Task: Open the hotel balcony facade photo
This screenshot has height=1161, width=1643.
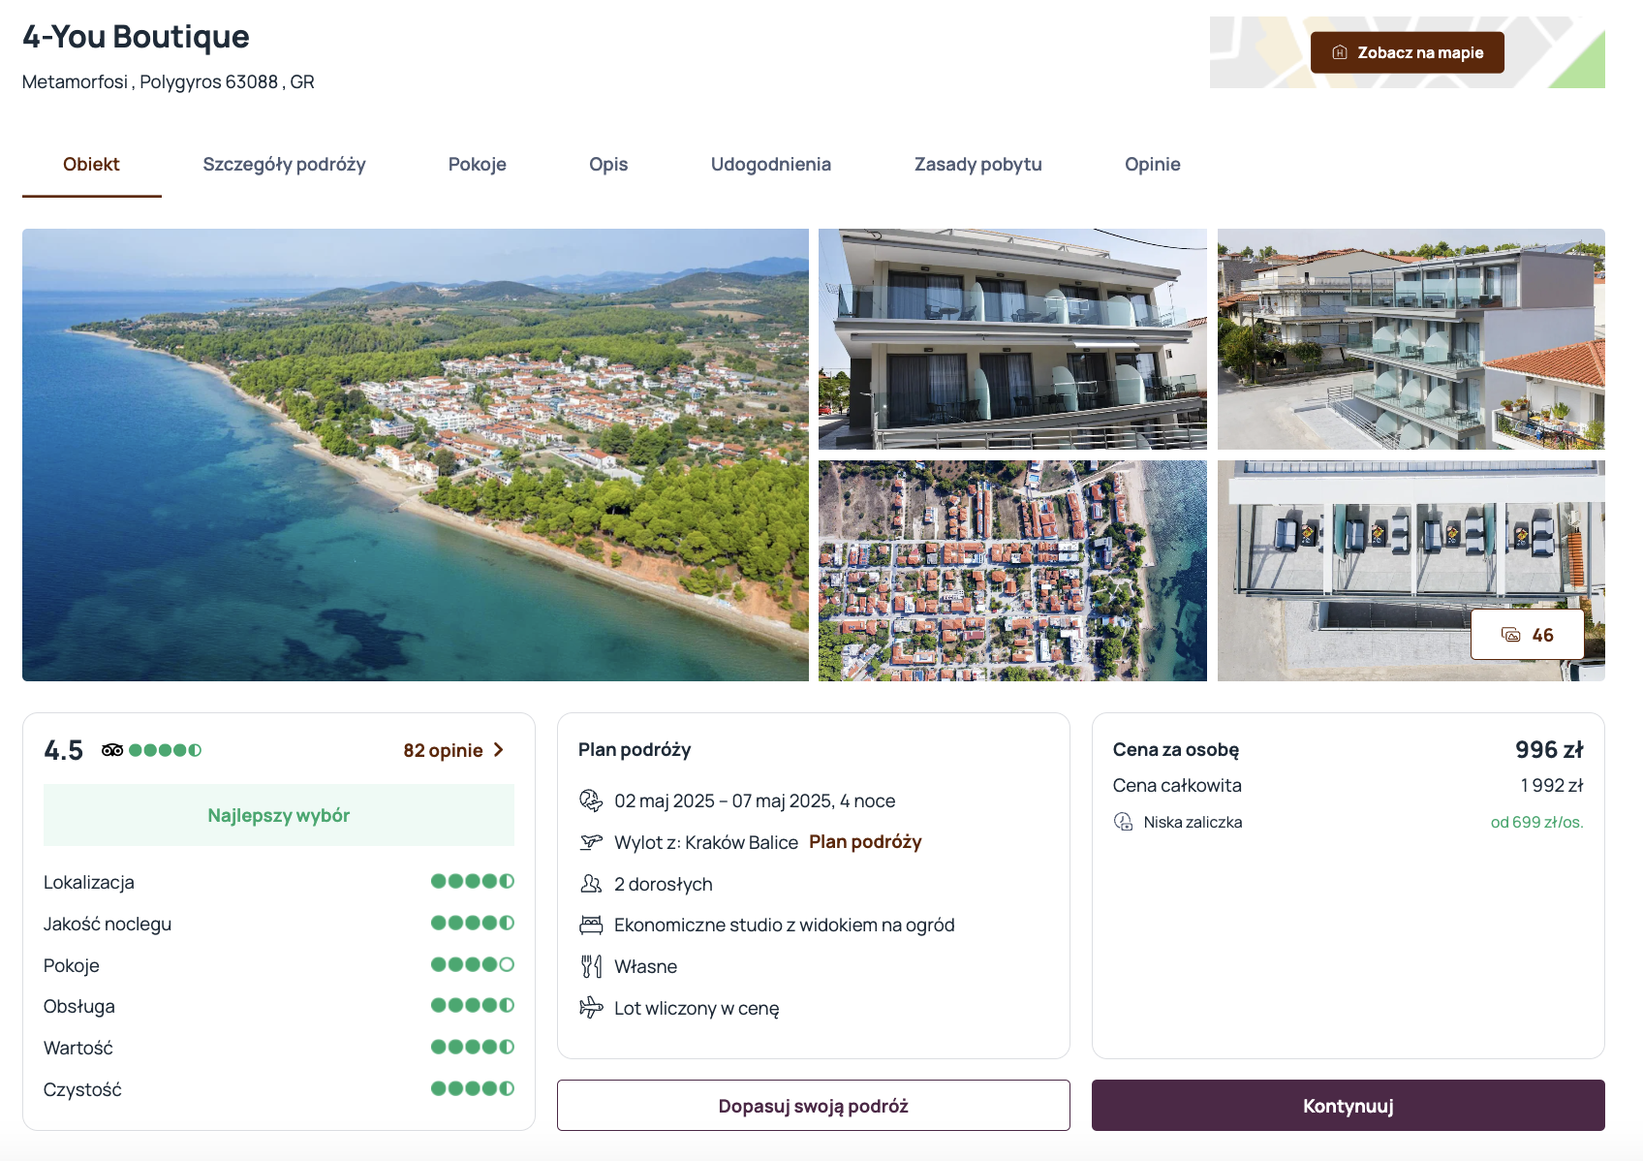Action: coord(1012,339)
